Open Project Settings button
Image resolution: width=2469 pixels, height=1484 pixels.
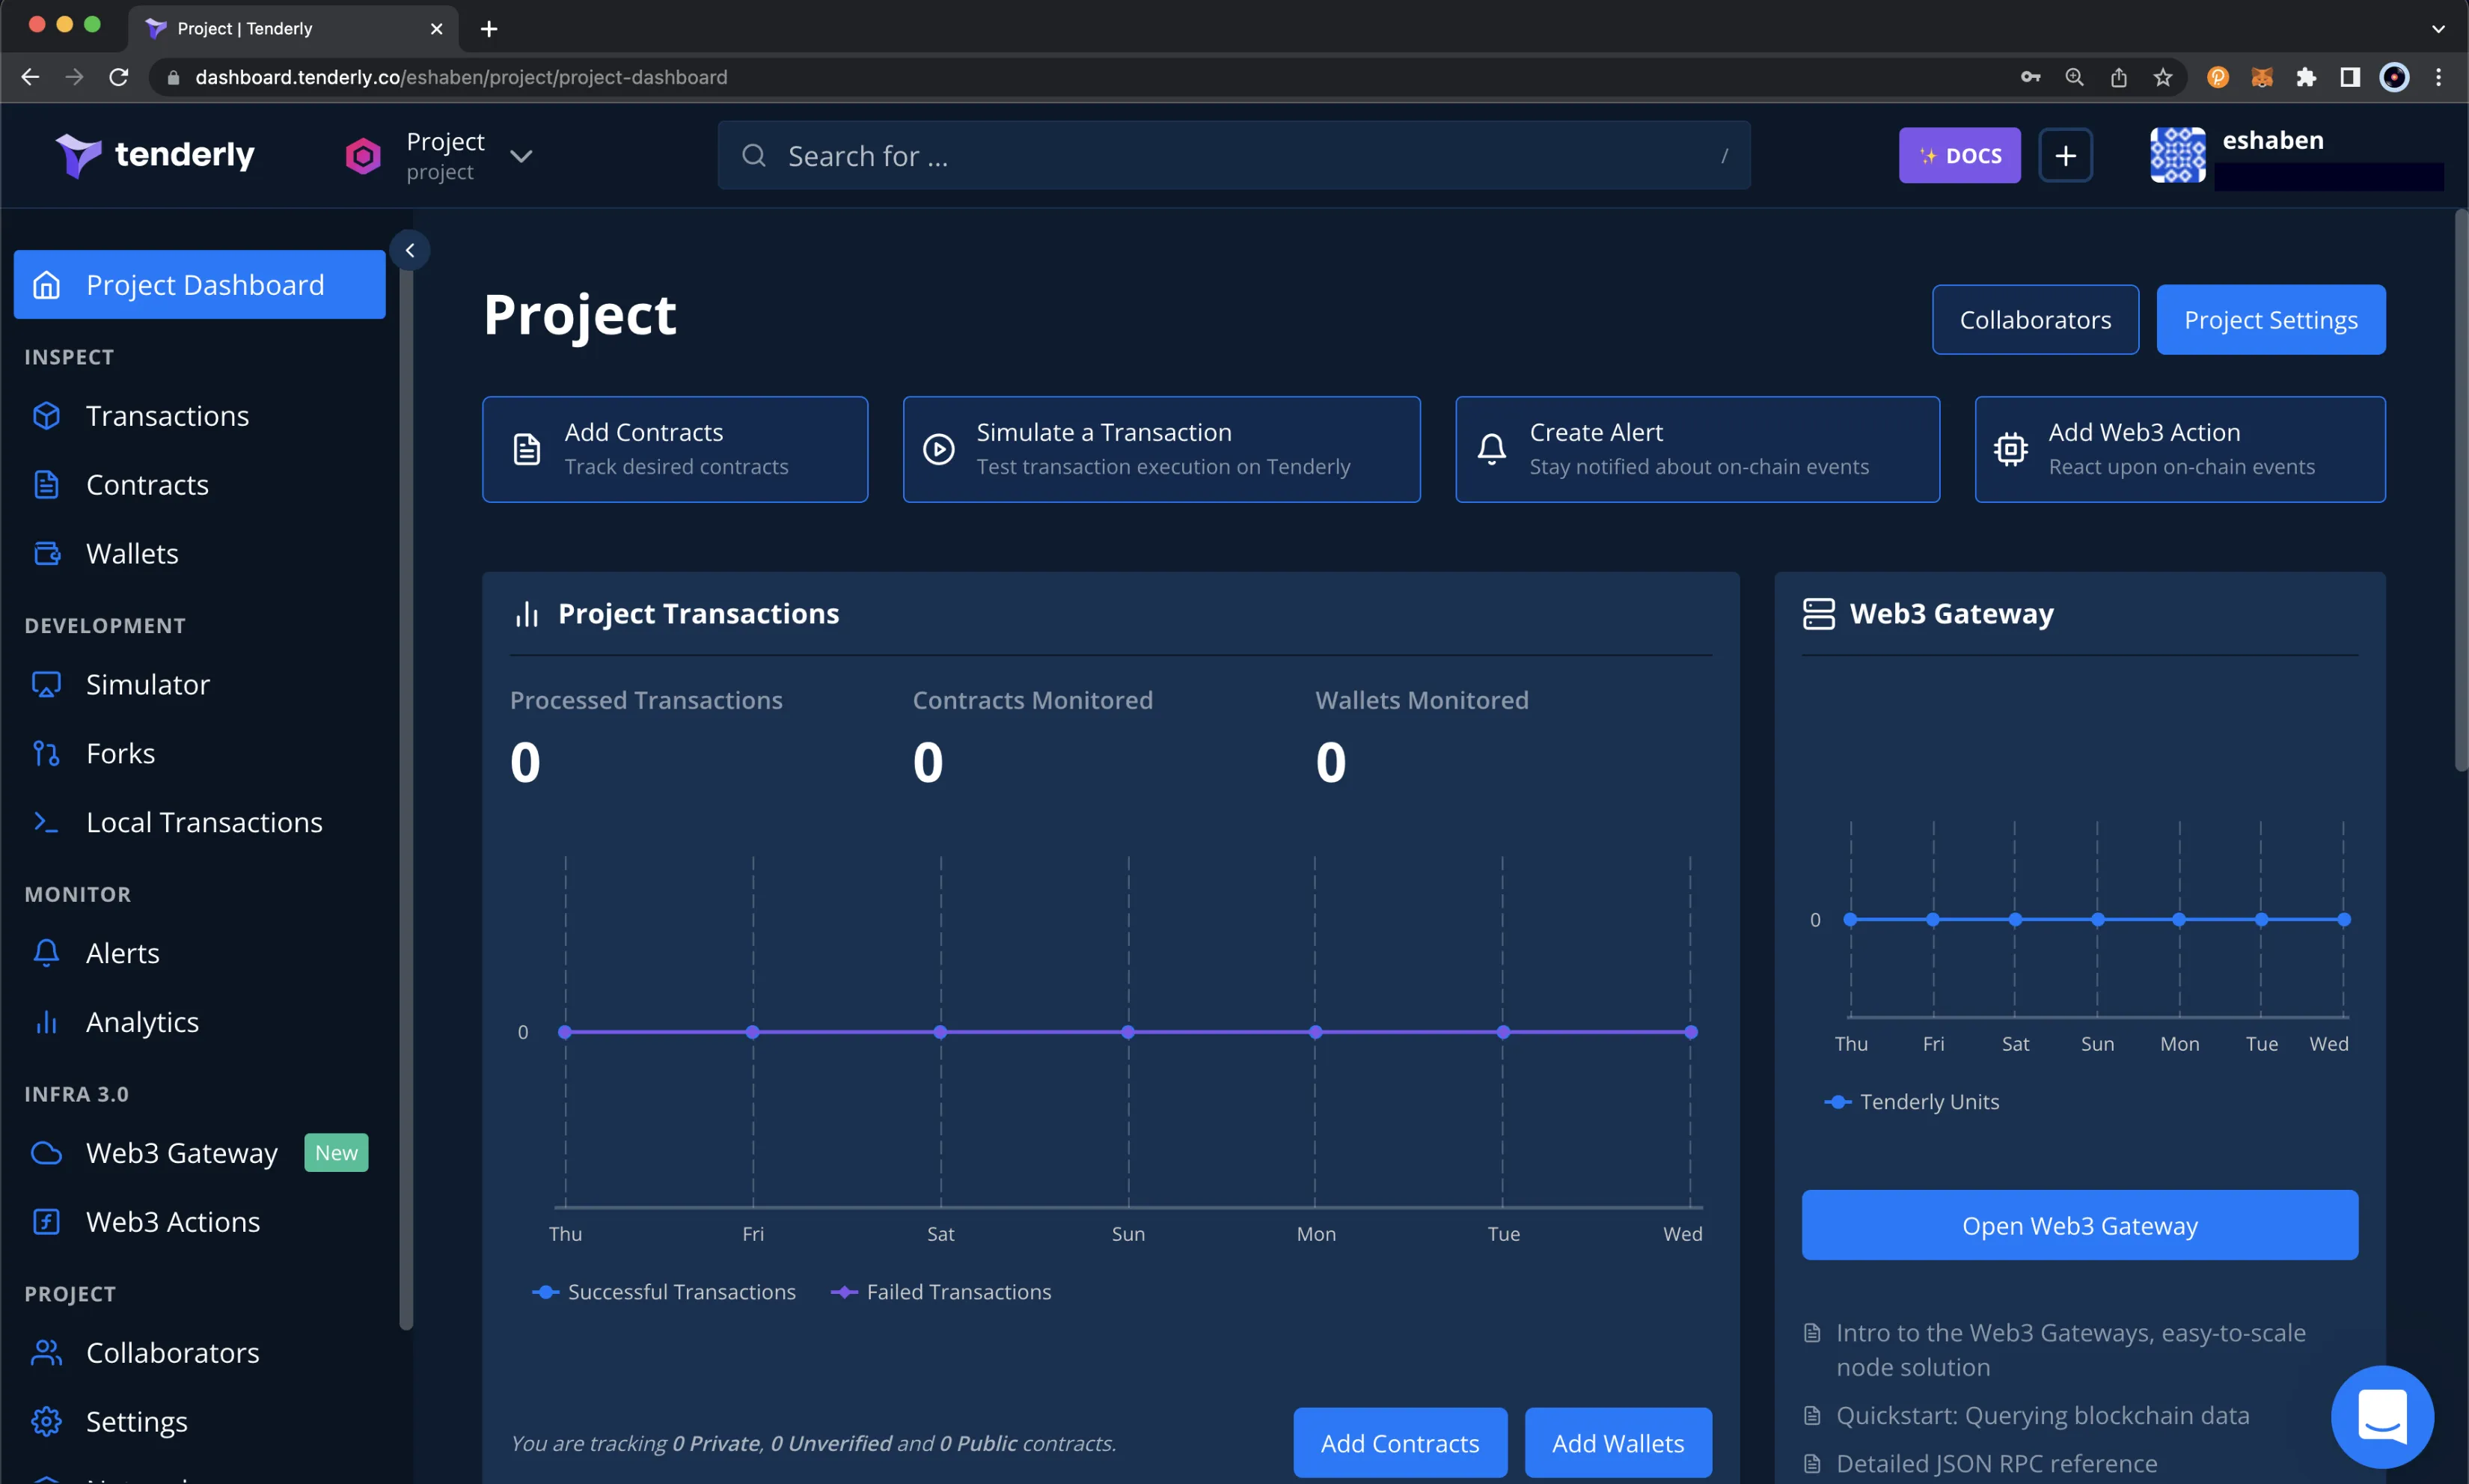coord(2270,320)
